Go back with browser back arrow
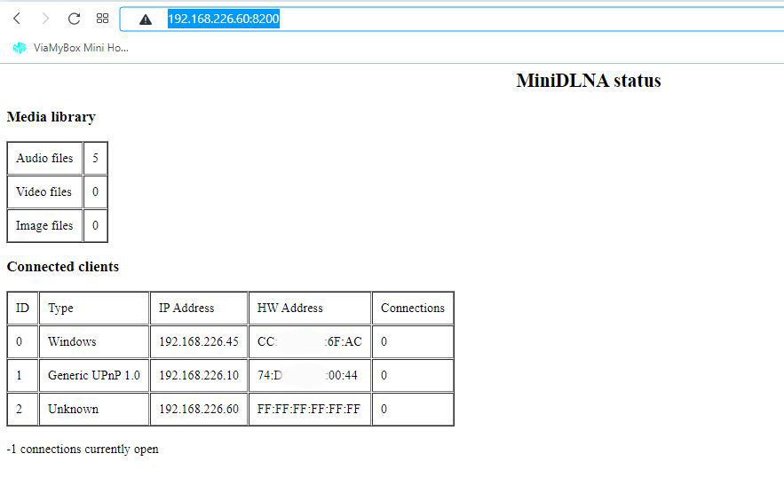The image size is (784, 477). click(17, 19)
